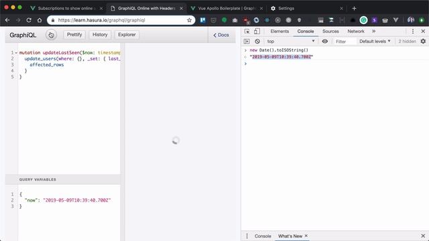Open console settings gear
This screenshot has height=241, width=429.
click(x=423, y=42)
